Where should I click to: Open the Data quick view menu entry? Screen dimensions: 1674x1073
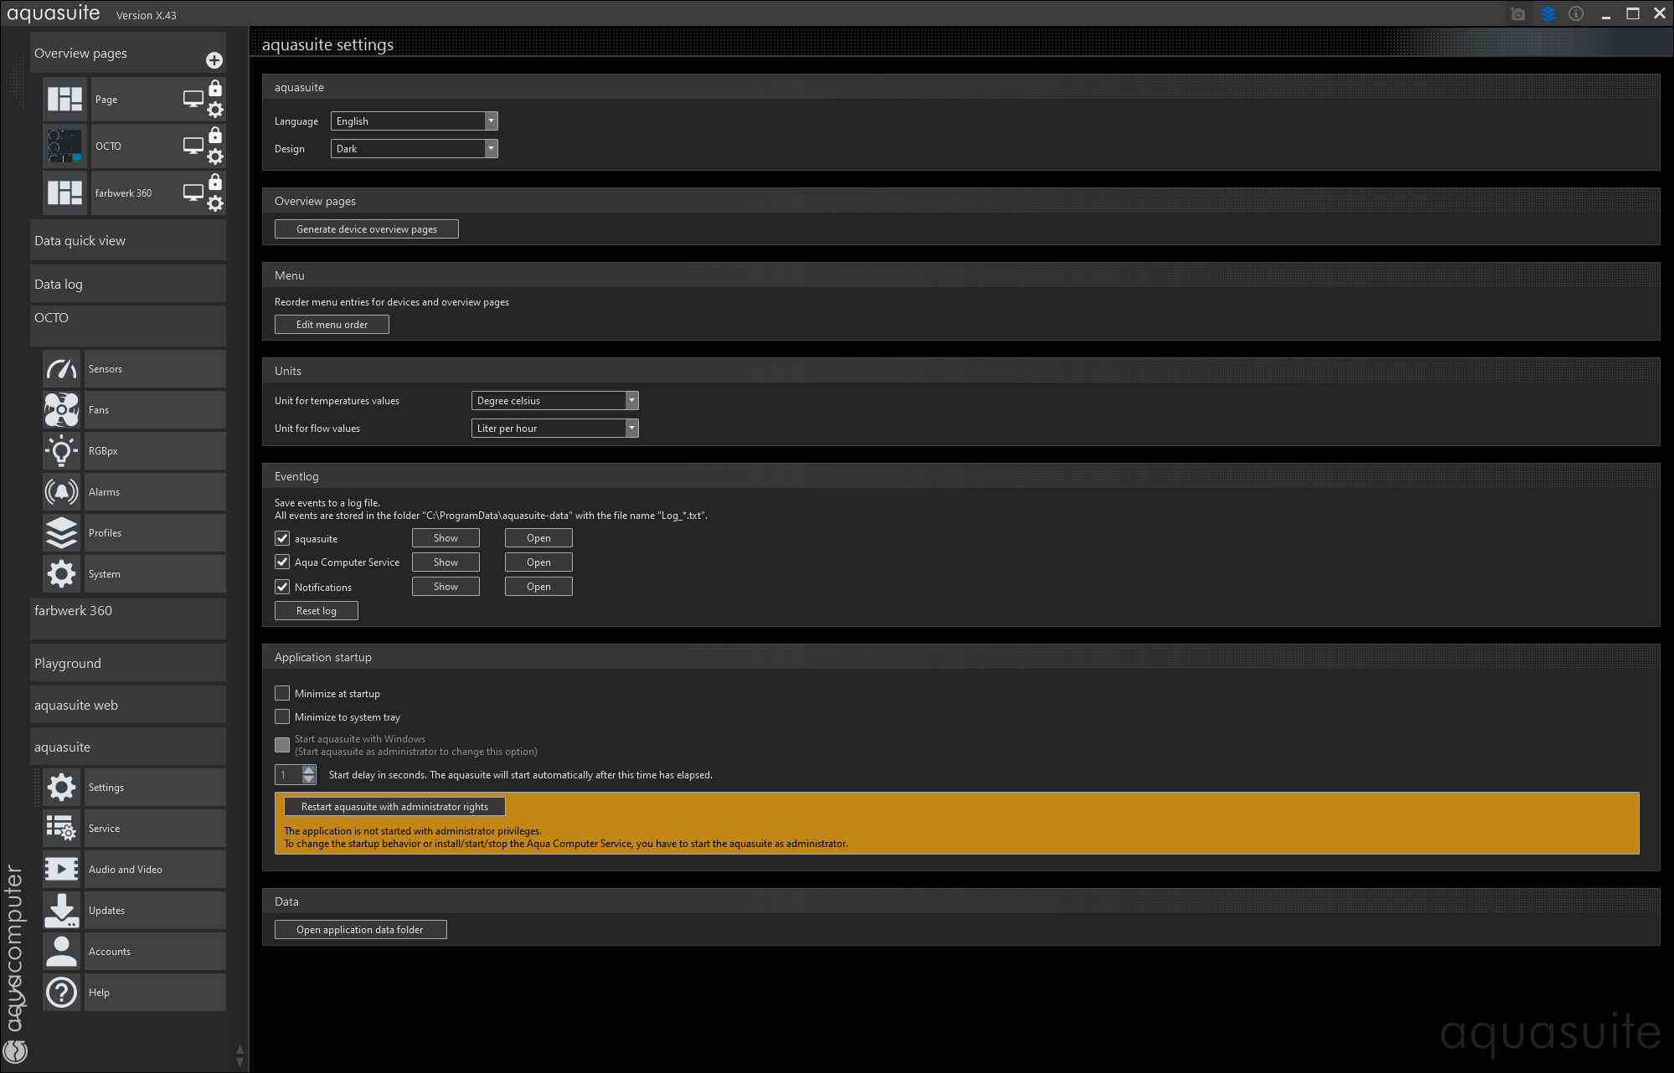127,241
